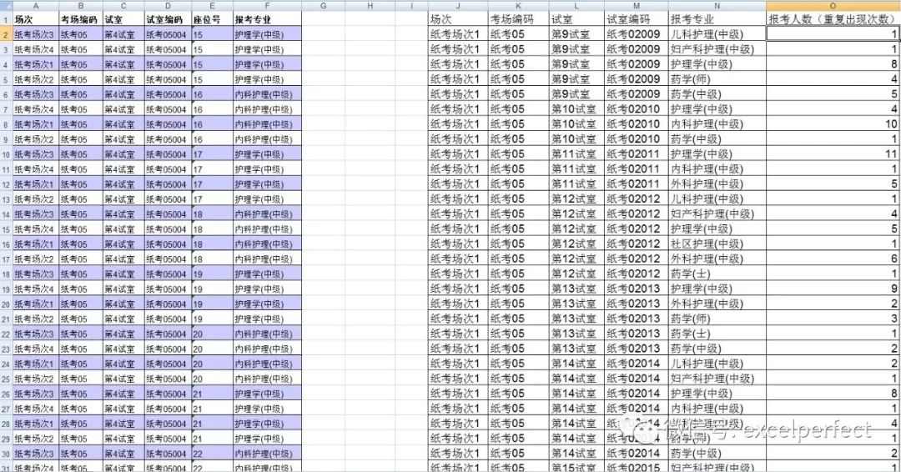Click header cell 试室 in column C

click(123, 19)
